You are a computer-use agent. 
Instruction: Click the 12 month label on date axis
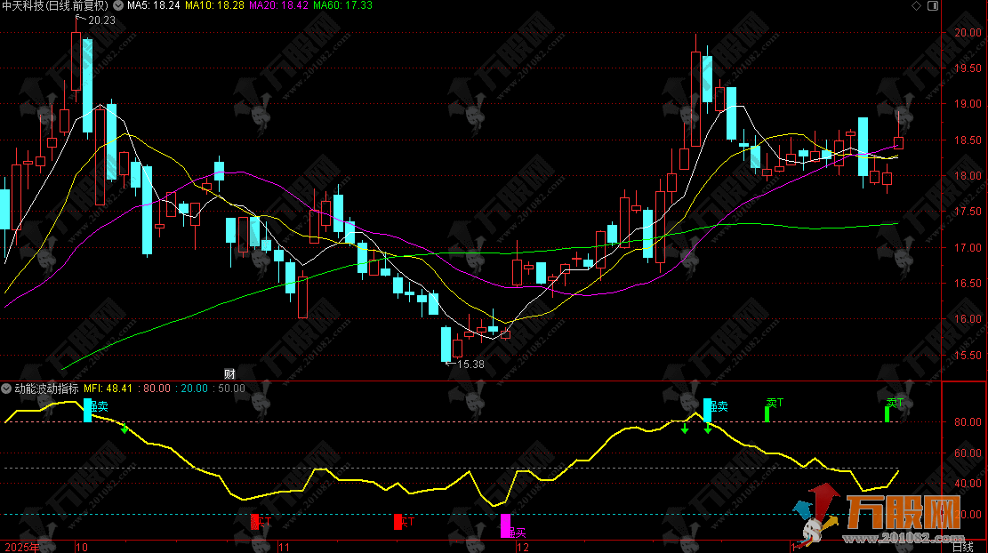tap(523, 547)
